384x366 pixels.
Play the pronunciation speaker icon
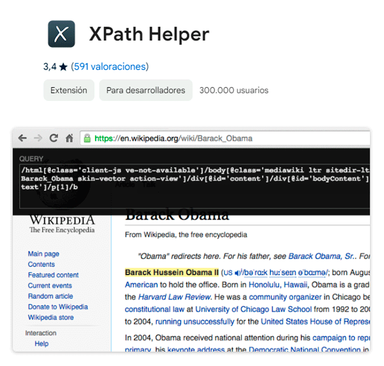point(237,273)
